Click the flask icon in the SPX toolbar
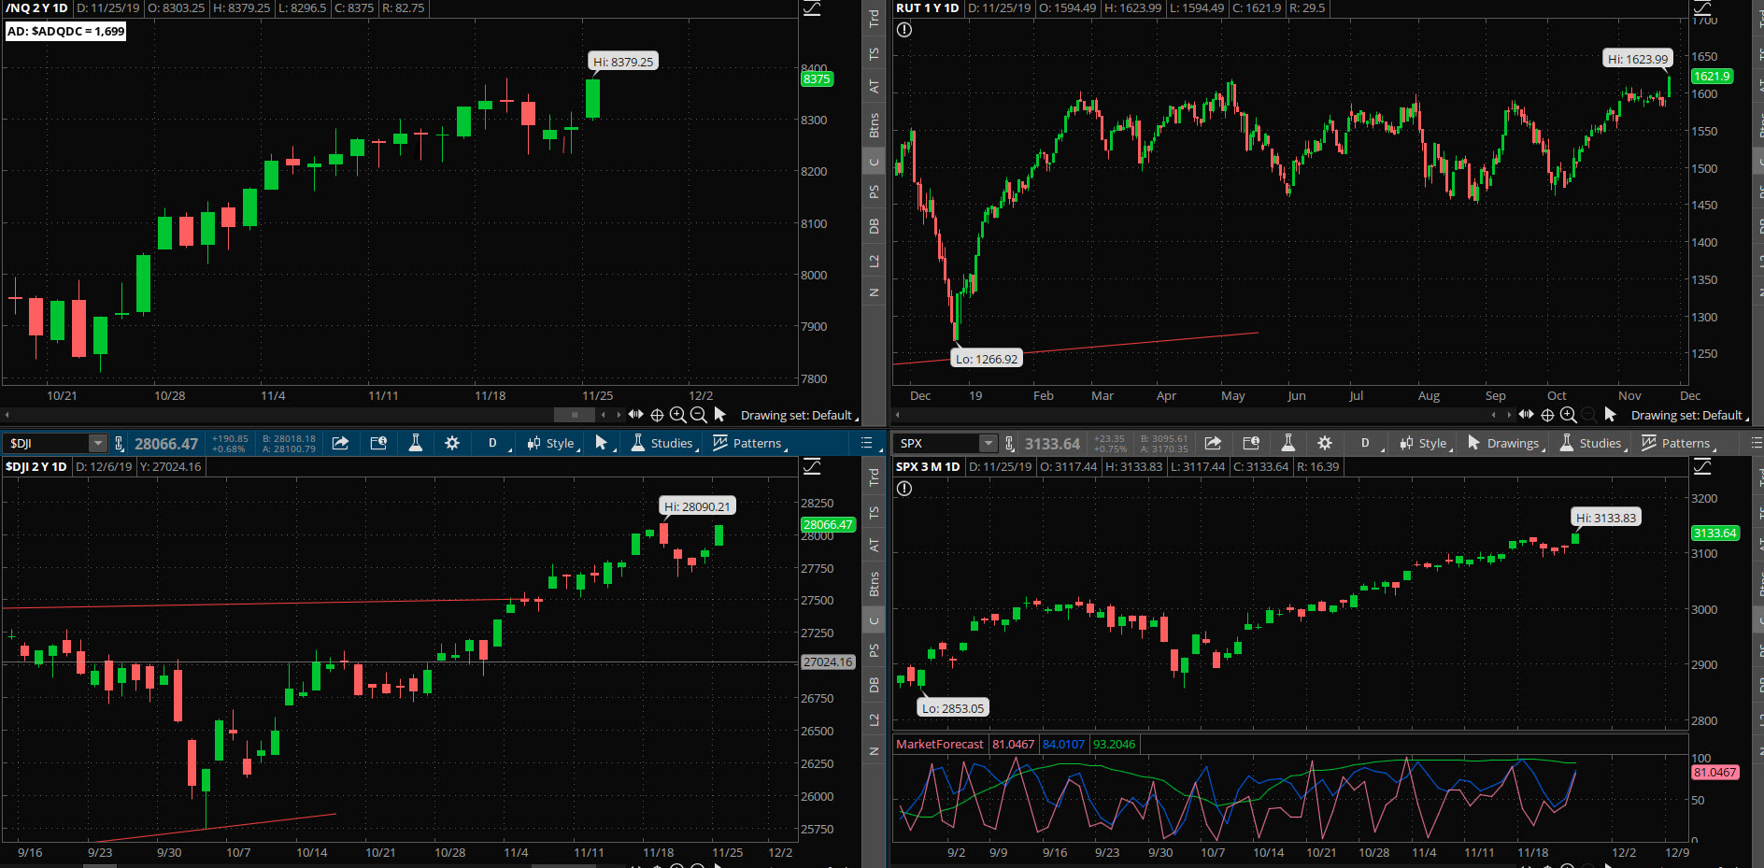The width and height of the screenshot is (1764, 868). coord(1287,443)
